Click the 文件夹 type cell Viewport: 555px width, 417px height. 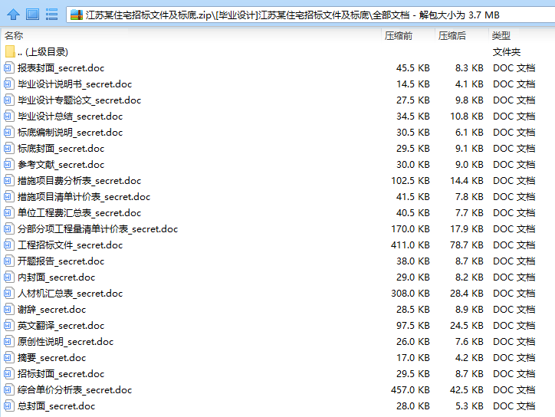[507, 52]
